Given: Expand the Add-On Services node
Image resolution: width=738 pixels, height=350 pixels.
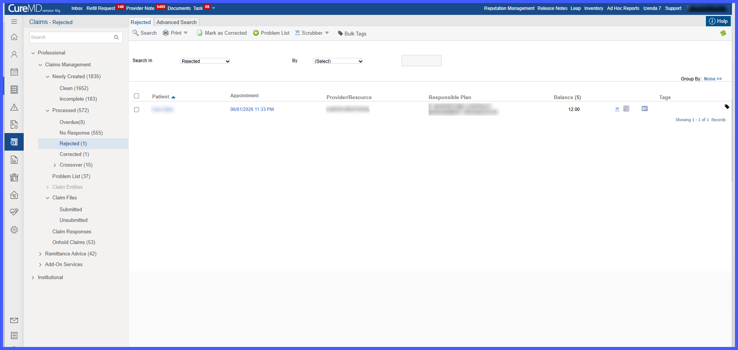Looking at the screenshot, I should coord(40,265).
